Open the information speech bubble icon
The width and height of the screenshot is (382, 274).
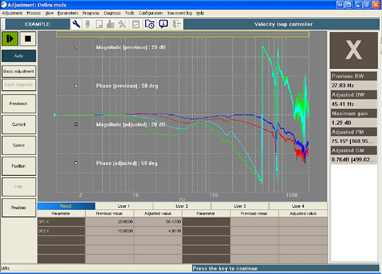[x=163, y=24]
